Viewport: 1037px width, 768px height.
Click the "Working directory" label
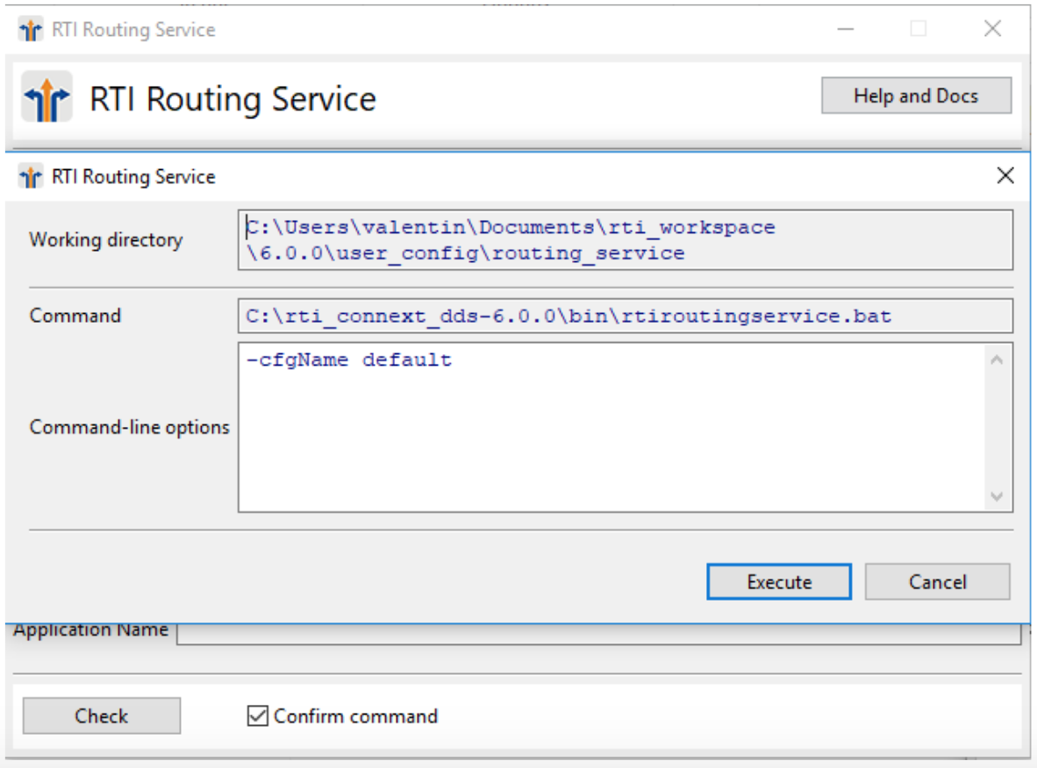point(106,240)
